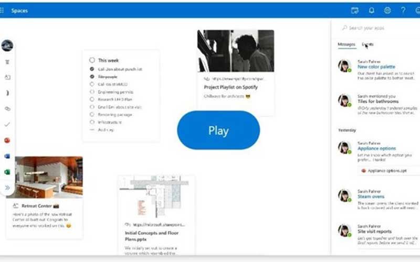The image size is (420, 262).
Task: Open the Appliance options message
Action: click(x=376, y=148)
